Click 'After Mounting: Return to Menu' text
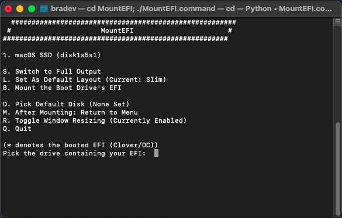This screenshot has width=342, height=218. 77,112
